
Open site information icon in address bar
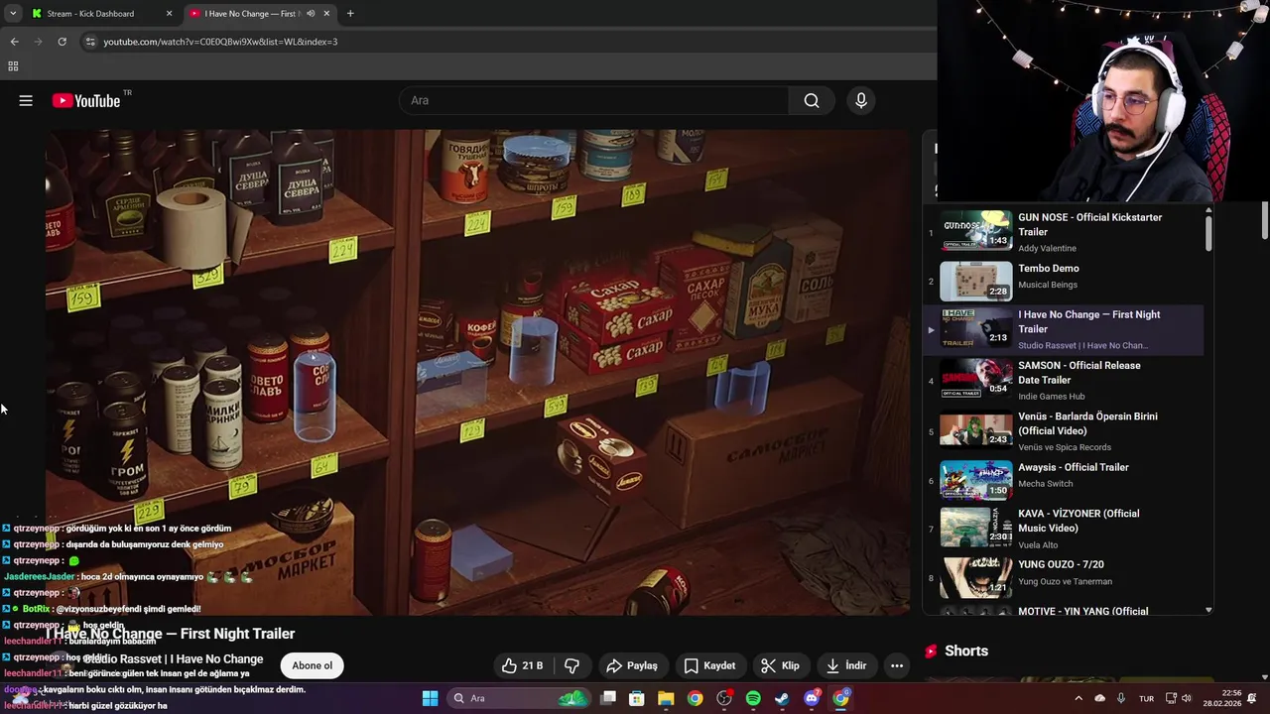[x=90, y=42]
